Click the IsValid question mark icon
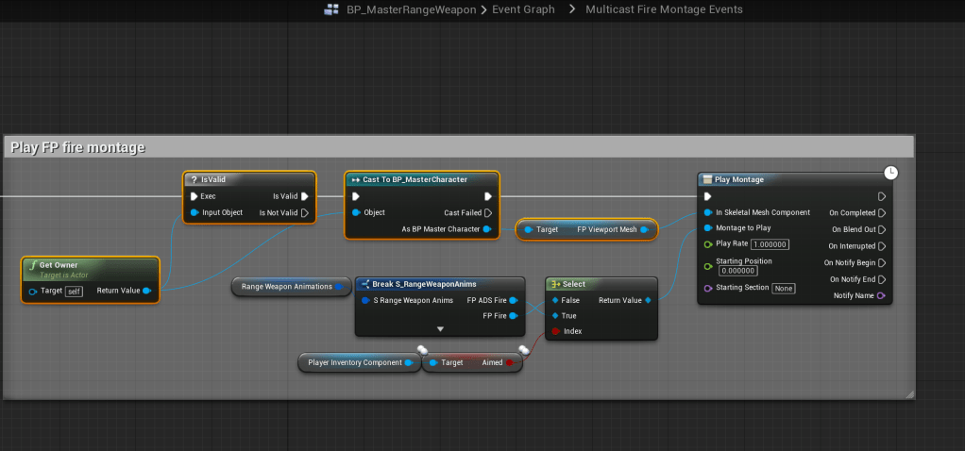This screenshot has height=451, width=965. pyautogui.click(x=194, y=179)
